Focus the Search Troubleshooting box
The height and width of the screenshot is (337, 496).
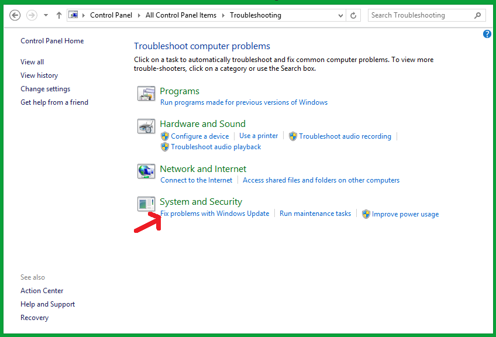427,15
